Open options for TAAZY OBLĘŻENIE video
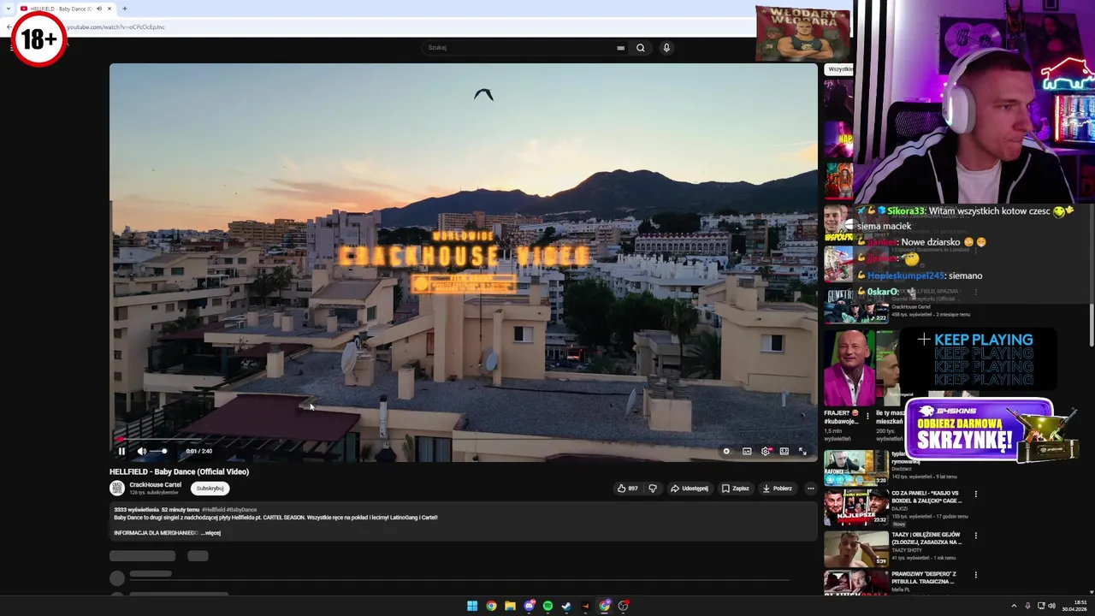 (x=975, y=536)
